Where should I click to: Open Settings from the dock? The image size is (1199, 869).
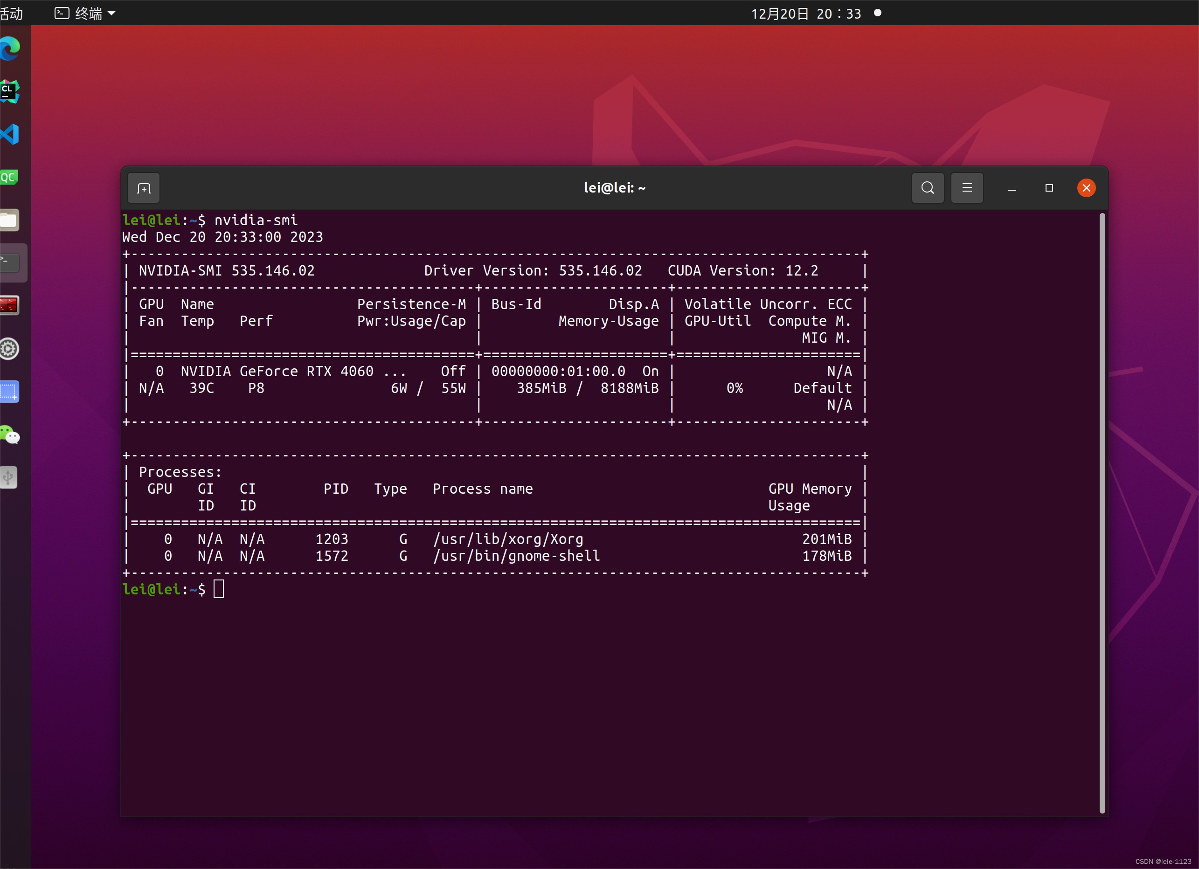click(x=9, y=349)
